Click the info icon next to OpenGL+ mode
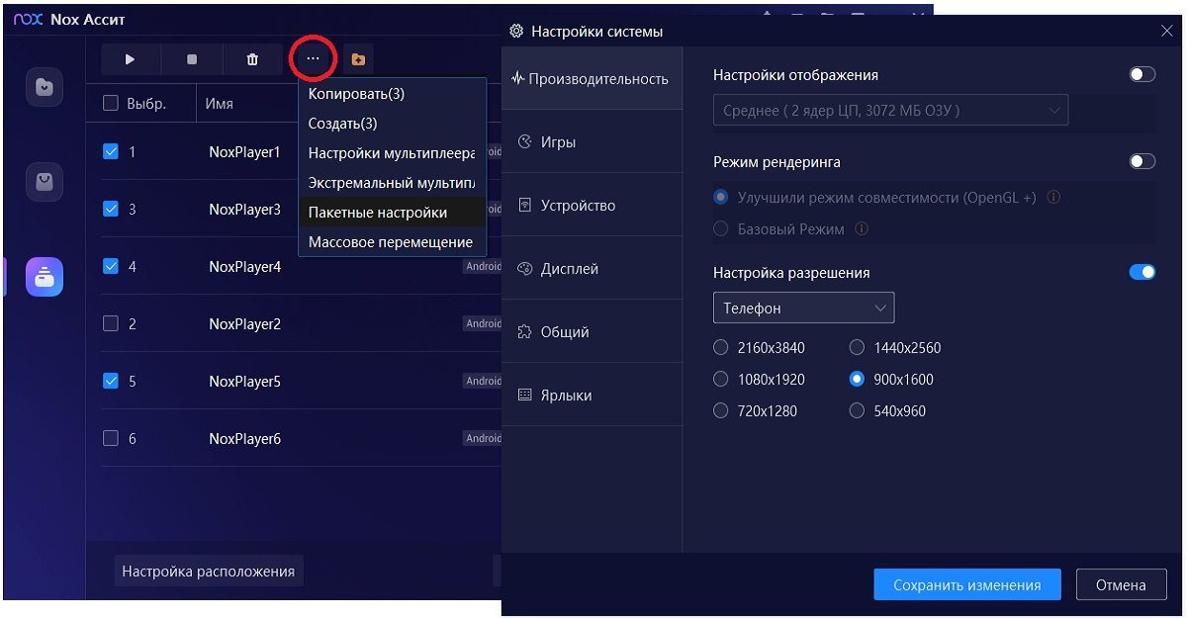The height and width of the screenshot is (618, 1187). (1052, 198)
